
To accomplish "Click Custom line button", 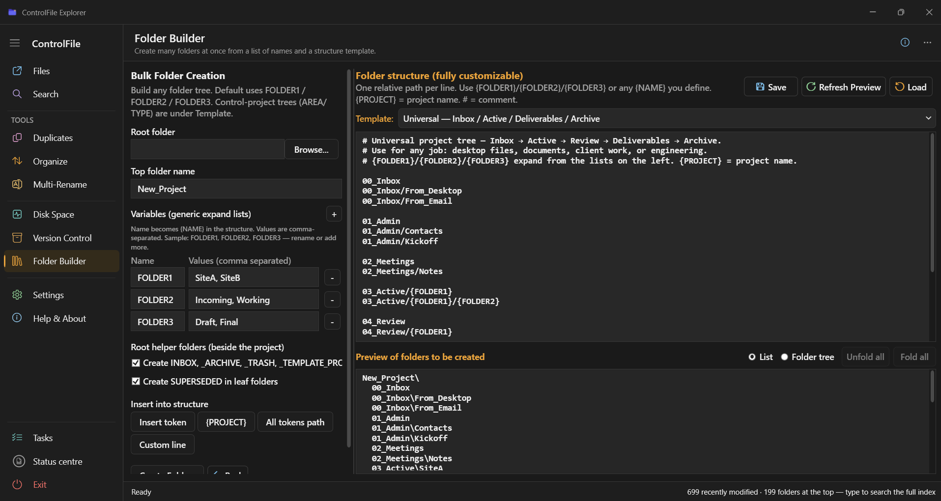I will pos(163,445).
